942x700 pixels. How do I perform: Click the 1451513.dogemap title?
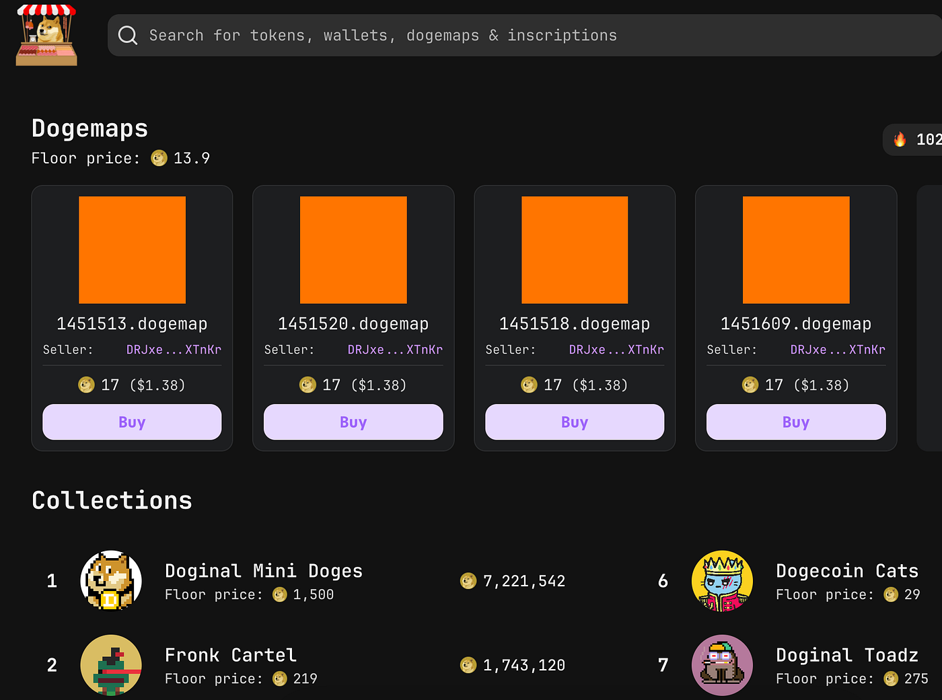(132, 323)
